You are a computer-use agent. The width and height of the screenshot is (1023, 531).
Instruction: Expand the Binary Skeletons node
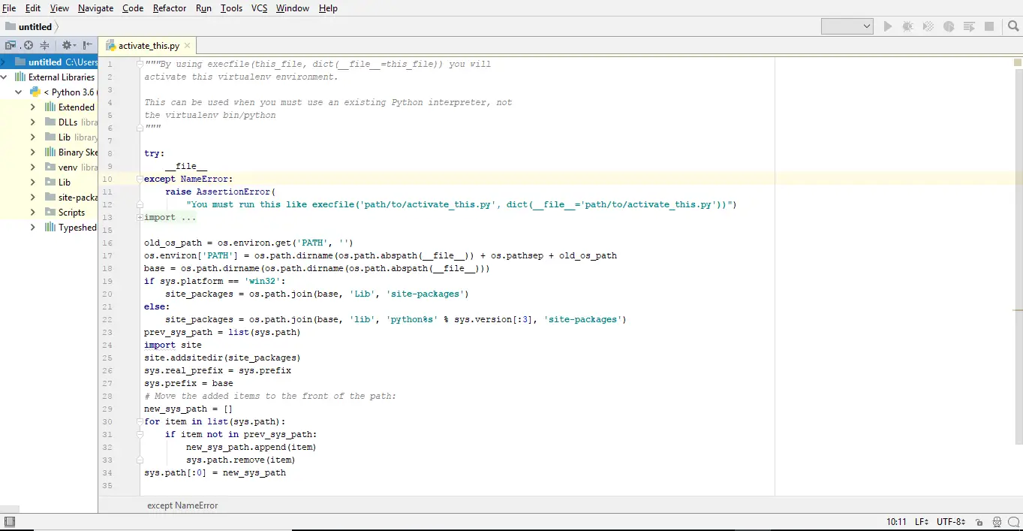(33, 152)
